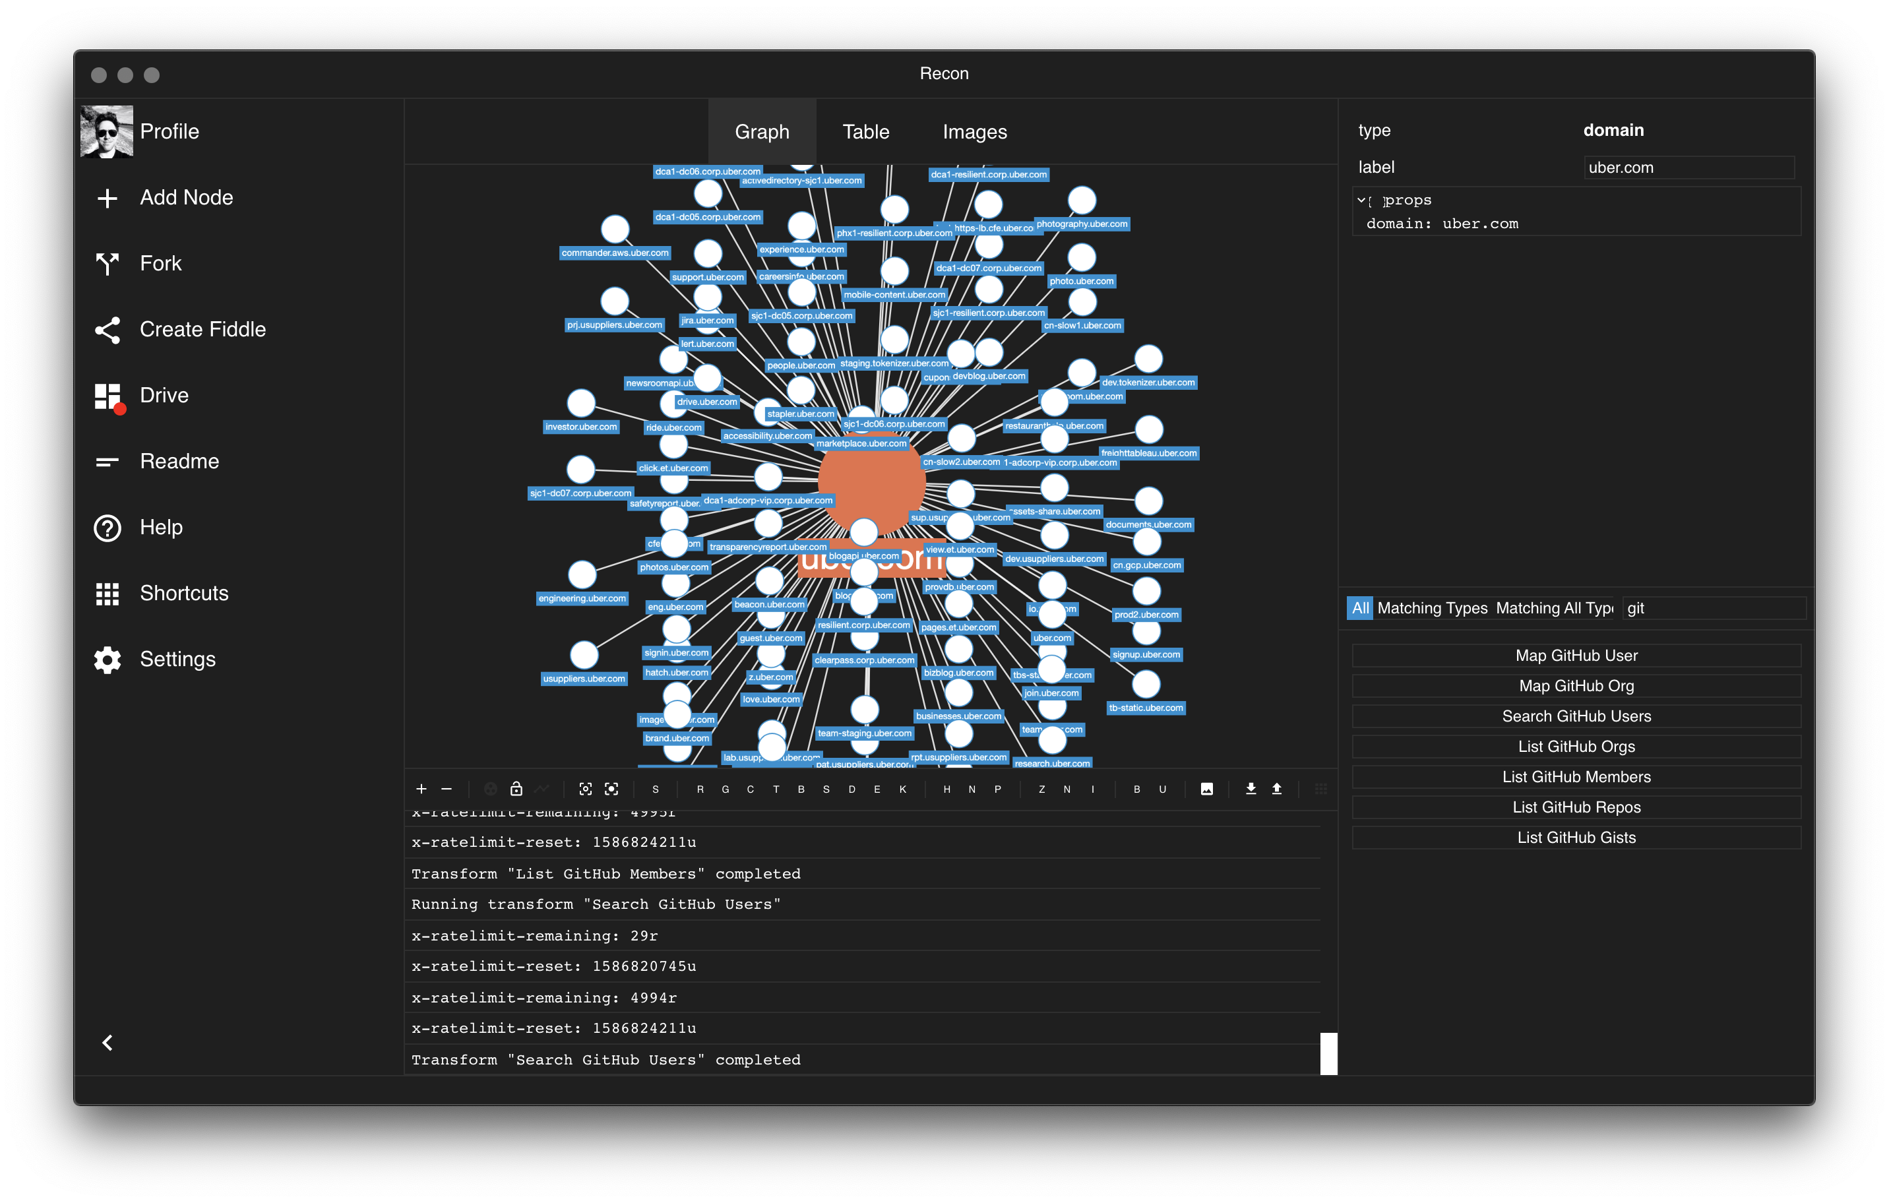Select the All transforms filter
1889x1203 pixels.
click(x=1359, y=608)
